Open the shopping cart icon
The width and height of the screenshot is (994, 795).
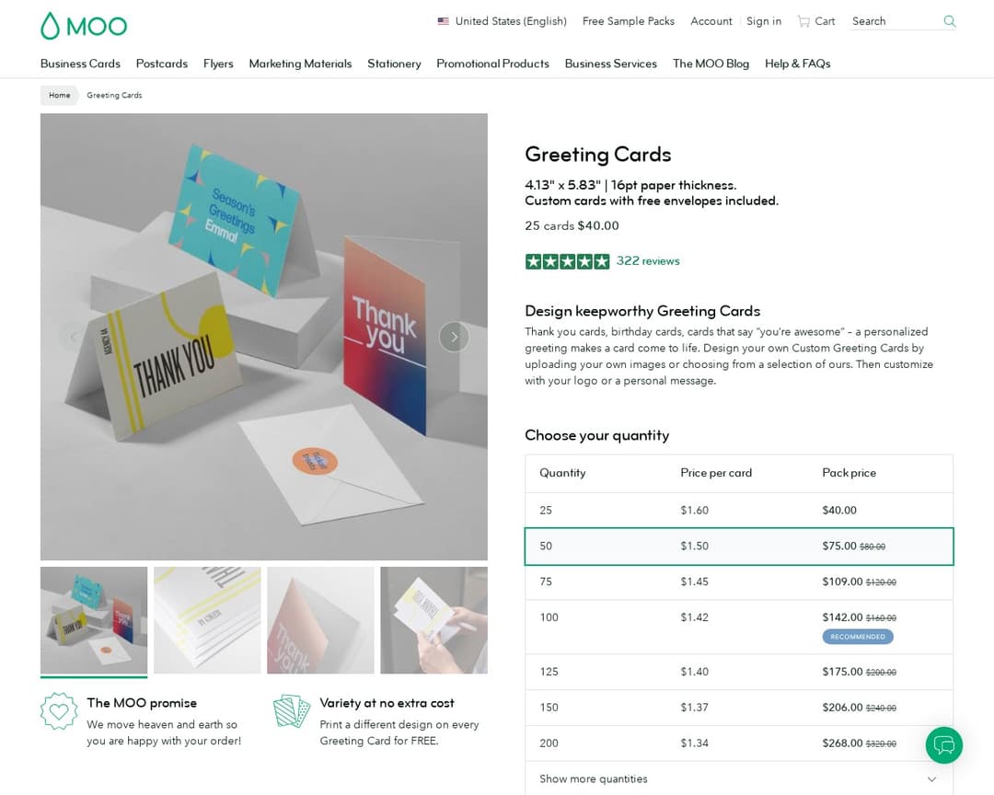[x=803, y=21]
